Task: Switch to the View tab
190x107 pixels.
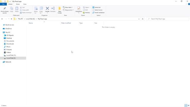Action: point(25,4)
